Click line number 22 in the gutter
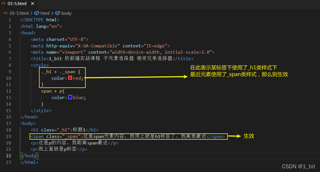 9,156
